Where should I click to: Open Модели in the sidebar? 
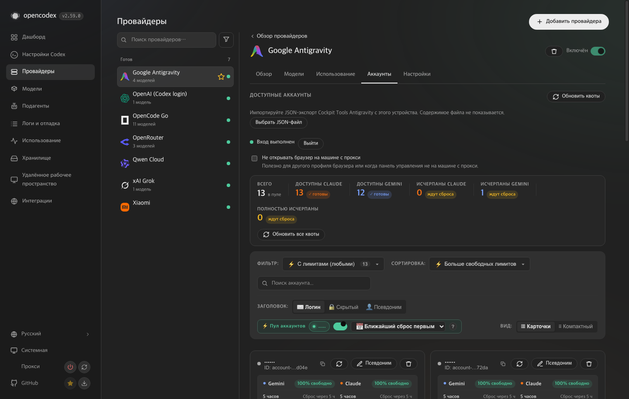coord(50,89)
